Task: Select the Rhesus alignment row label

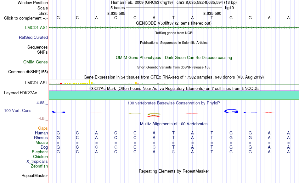Action: point(41,138)
